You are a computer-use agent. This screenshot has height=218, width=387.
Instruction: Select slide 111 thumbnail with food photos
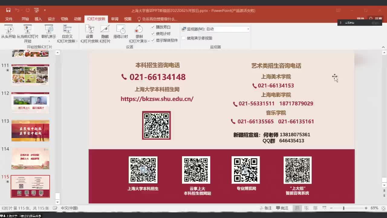[x=30, y=75]
